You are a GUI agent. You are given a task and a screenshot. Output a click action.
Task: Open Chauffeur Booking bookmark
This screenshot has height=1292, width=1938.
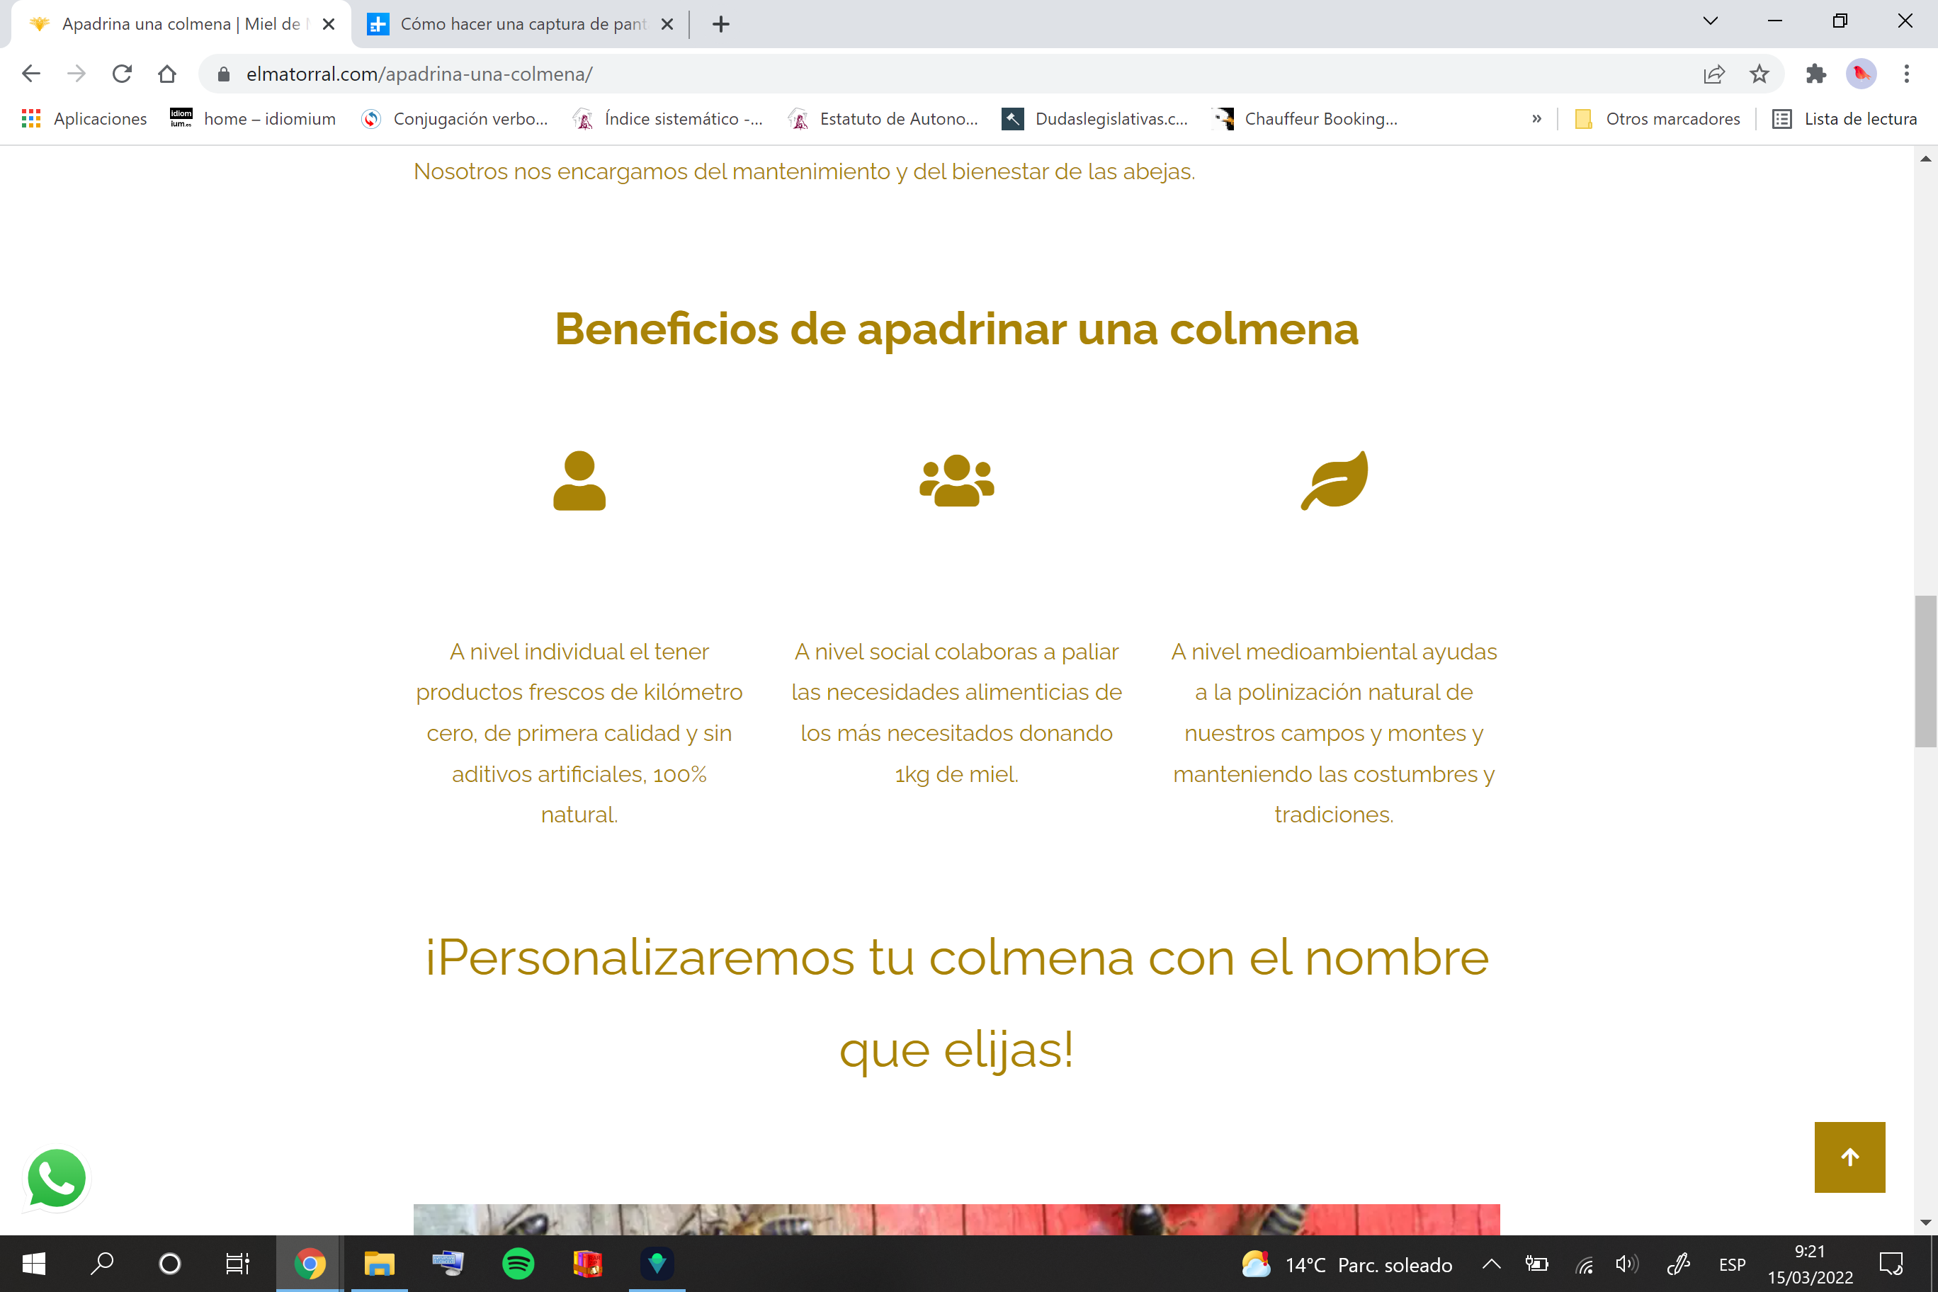click(x=1306, y=119)
